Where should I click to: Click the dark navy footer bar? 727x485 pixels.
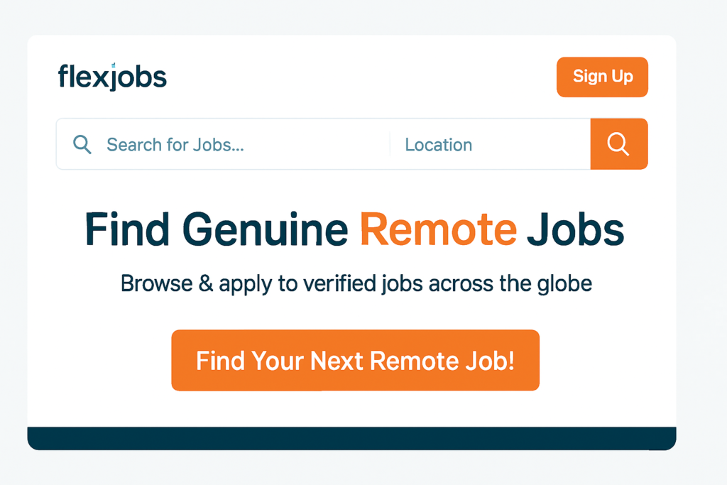pyautogui.click(x=351, y=438)
